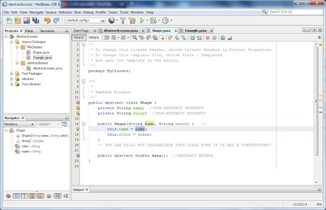The image size is (326, 210).
Task: Toggle Show Static Members filter in Navigator
Action: click(24, 196)
